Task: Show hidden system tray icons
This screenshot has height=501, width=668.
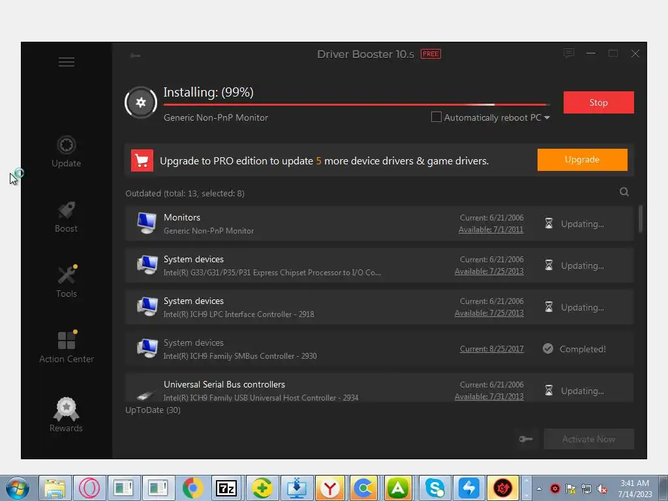Action: [539, 489]
